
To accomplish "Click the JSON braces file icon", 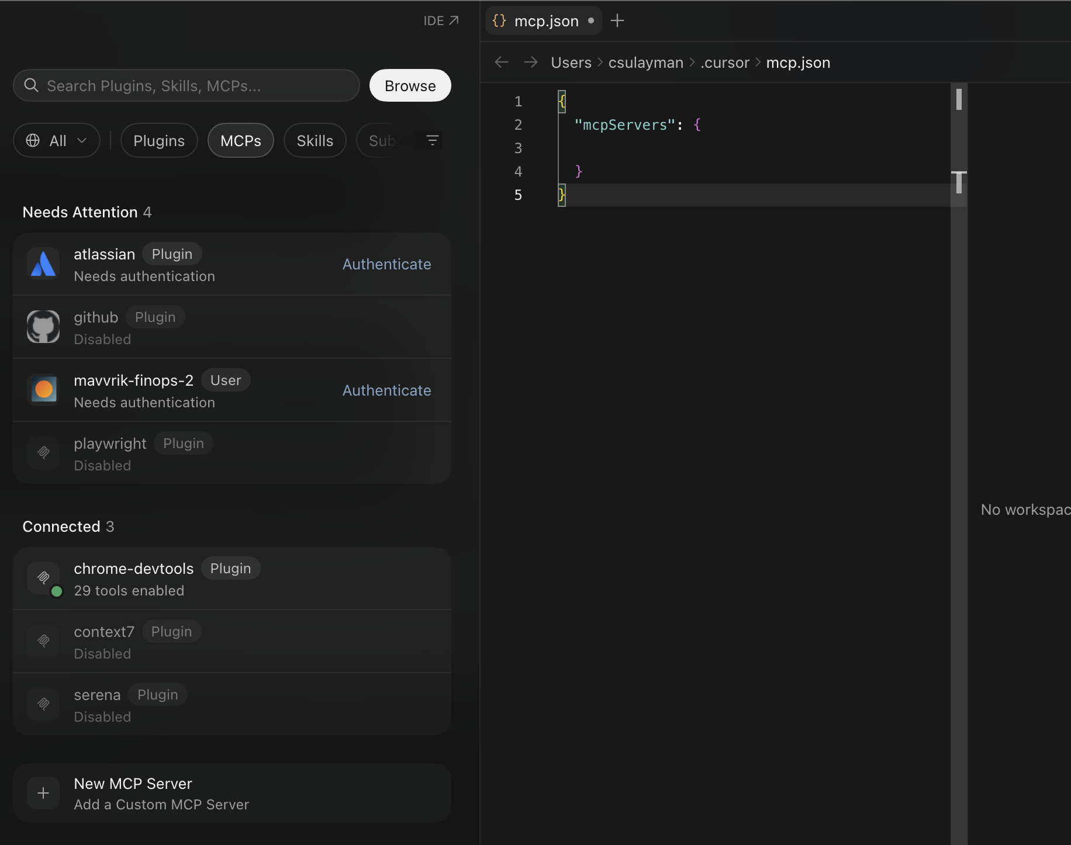I will coord(499,21).
